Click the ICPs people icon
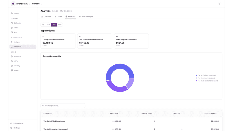The image size is (233, 131). click(12, 61)
